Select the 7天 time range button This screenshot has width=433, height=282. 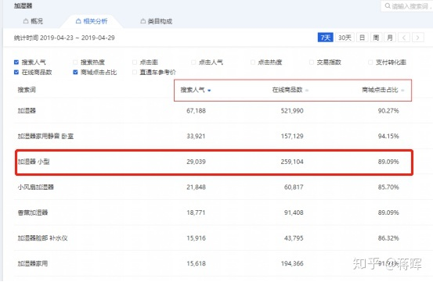point(325,37)
